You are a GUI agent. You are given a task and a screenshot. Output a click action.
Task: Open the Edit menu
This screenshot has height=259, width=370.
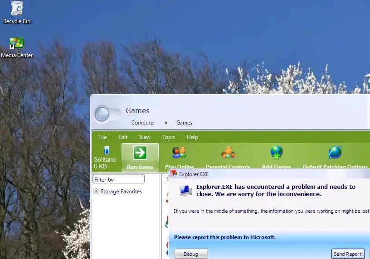pos(123,137)
